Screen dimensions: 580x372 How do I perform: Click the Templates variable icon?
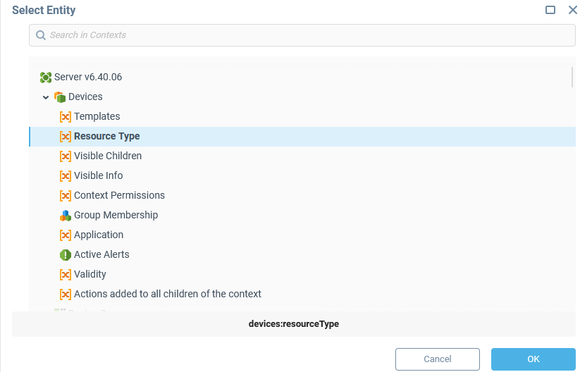tap(66, 117)
